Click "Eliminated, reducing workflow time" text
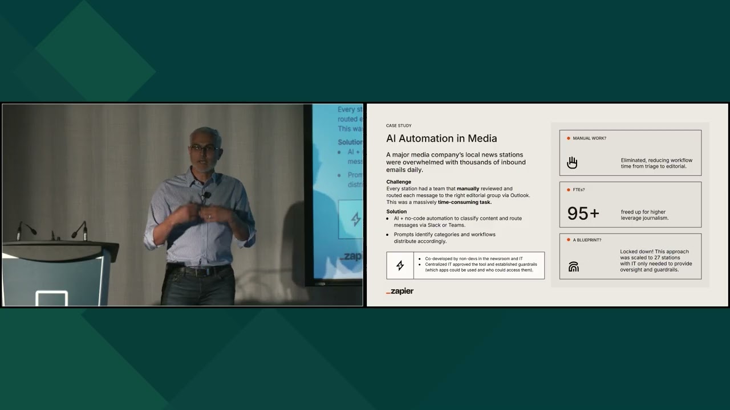 656,163
